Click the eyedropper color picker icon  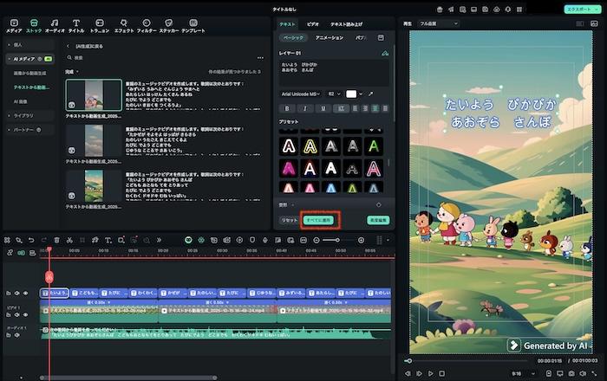coord(371,94)
